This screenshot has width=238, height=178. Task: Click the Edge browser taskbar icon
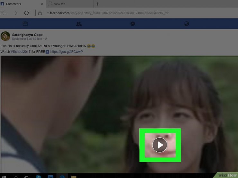[x=62, y=176]
